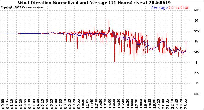Click the final red data point marker
Image resolution: width=204 pixels, height=110 pixels.
click(186, 43)
